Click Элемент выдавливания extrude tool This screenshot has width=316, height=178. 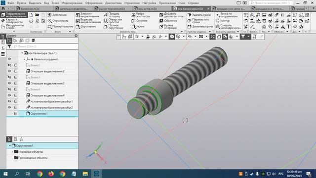[87, 15]
